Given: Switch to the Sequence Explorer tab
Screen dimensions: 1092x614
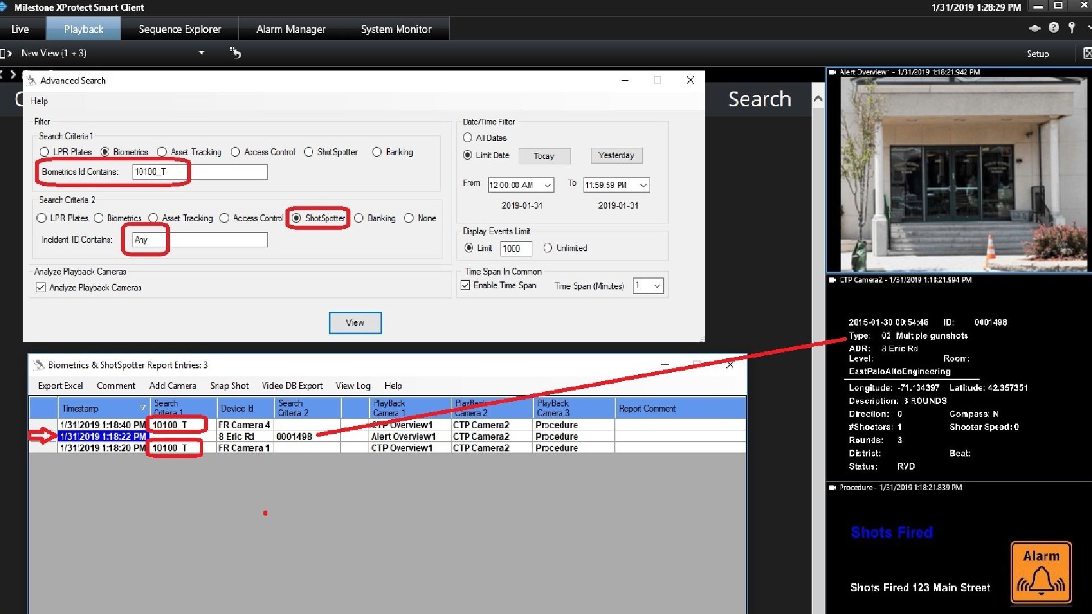Looking at the screenshot, I should tap(180, 29).
